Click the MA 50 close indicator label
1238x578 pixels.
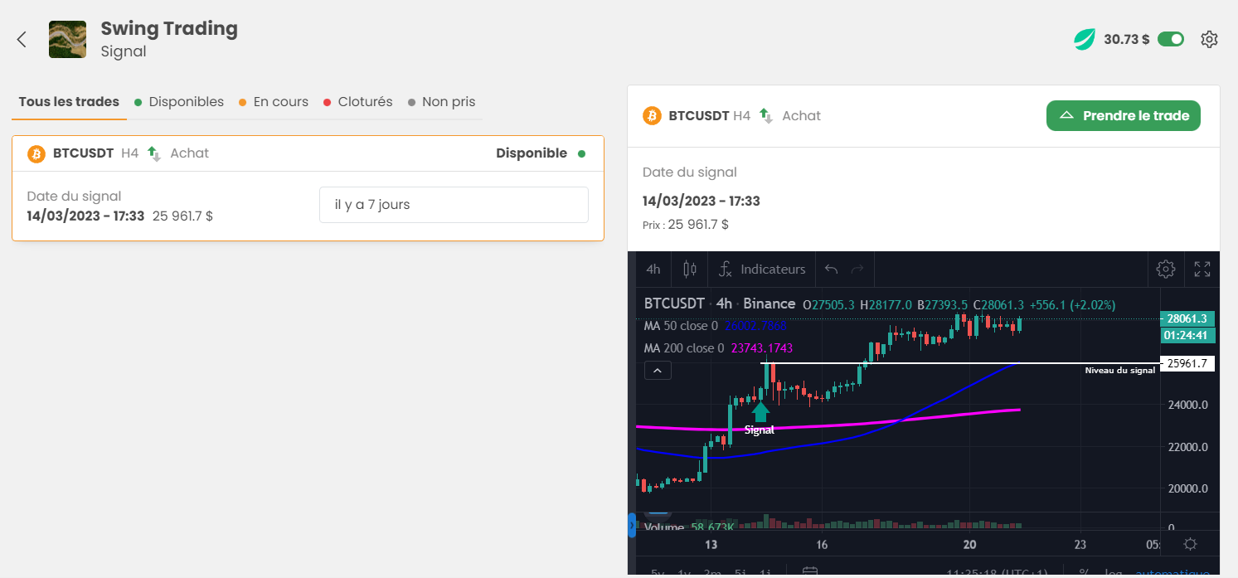coord(682,326)
